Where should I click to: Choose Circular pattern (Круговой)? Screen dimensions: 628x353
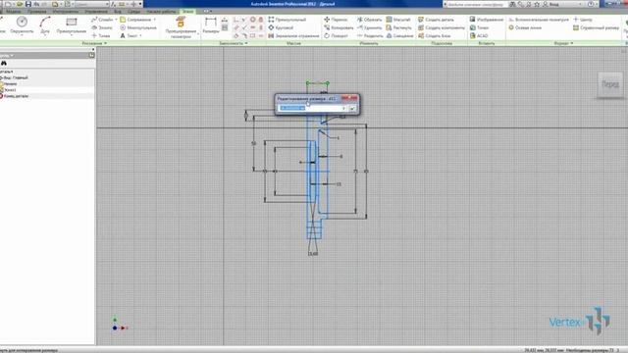[x=281, y=27]
